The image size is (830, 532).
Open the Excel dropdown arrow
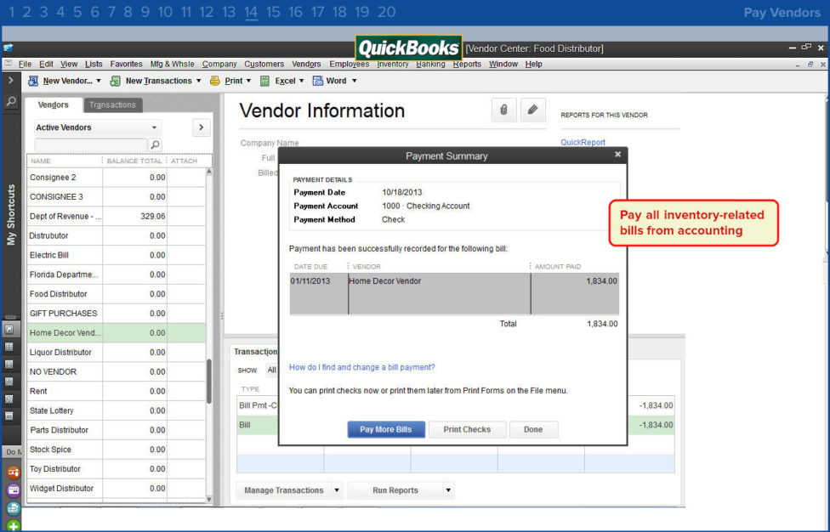[302, 81]
